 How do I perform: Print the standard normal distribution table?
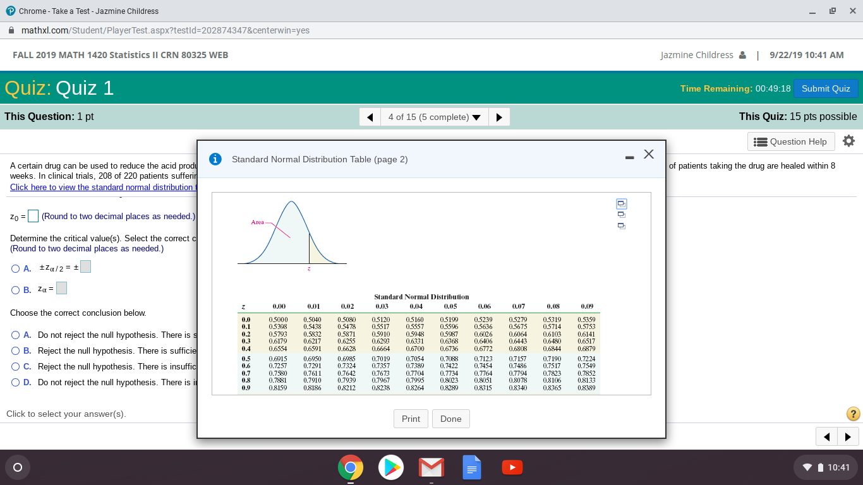[411, 418]
